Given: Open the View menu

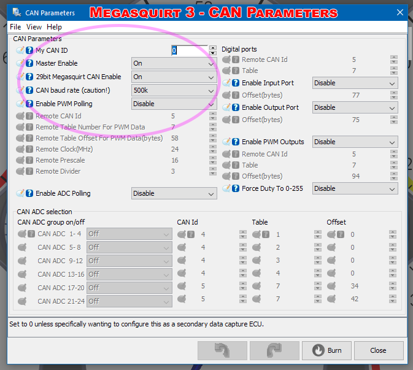Looking at the screenshot, I should [x=34, y=27].
